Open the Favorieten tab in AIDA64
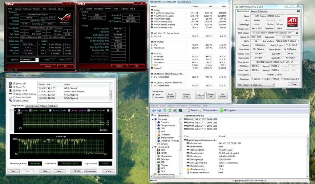Image resolution: width=315 pixels, height=184 pixels. 164,115
